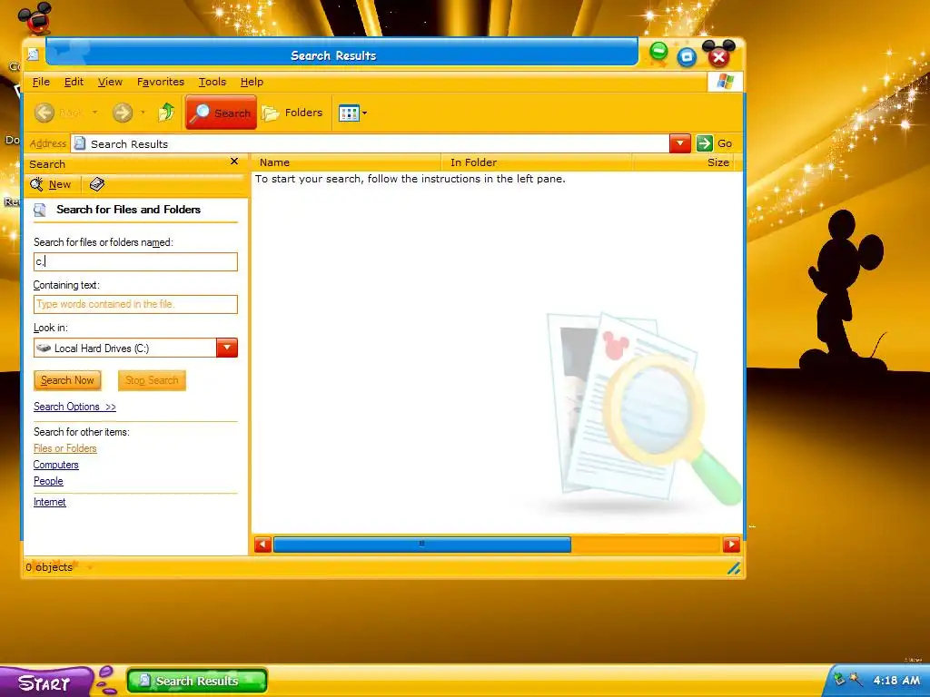Sort results by Size column header
The height and width of the screenshot is (697, 930).
point(683,162)
